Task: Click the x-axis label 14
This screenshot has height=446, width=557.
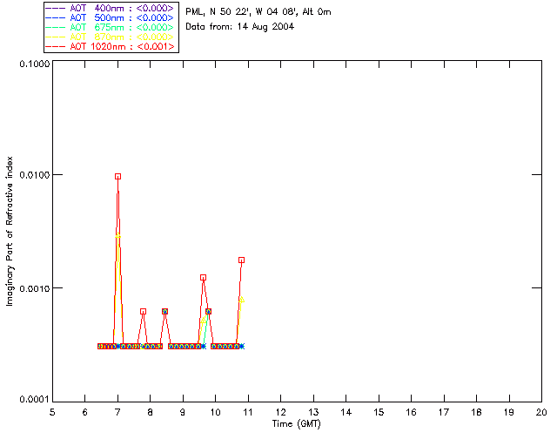Action: pyautogui.click(x=346, y=412)
